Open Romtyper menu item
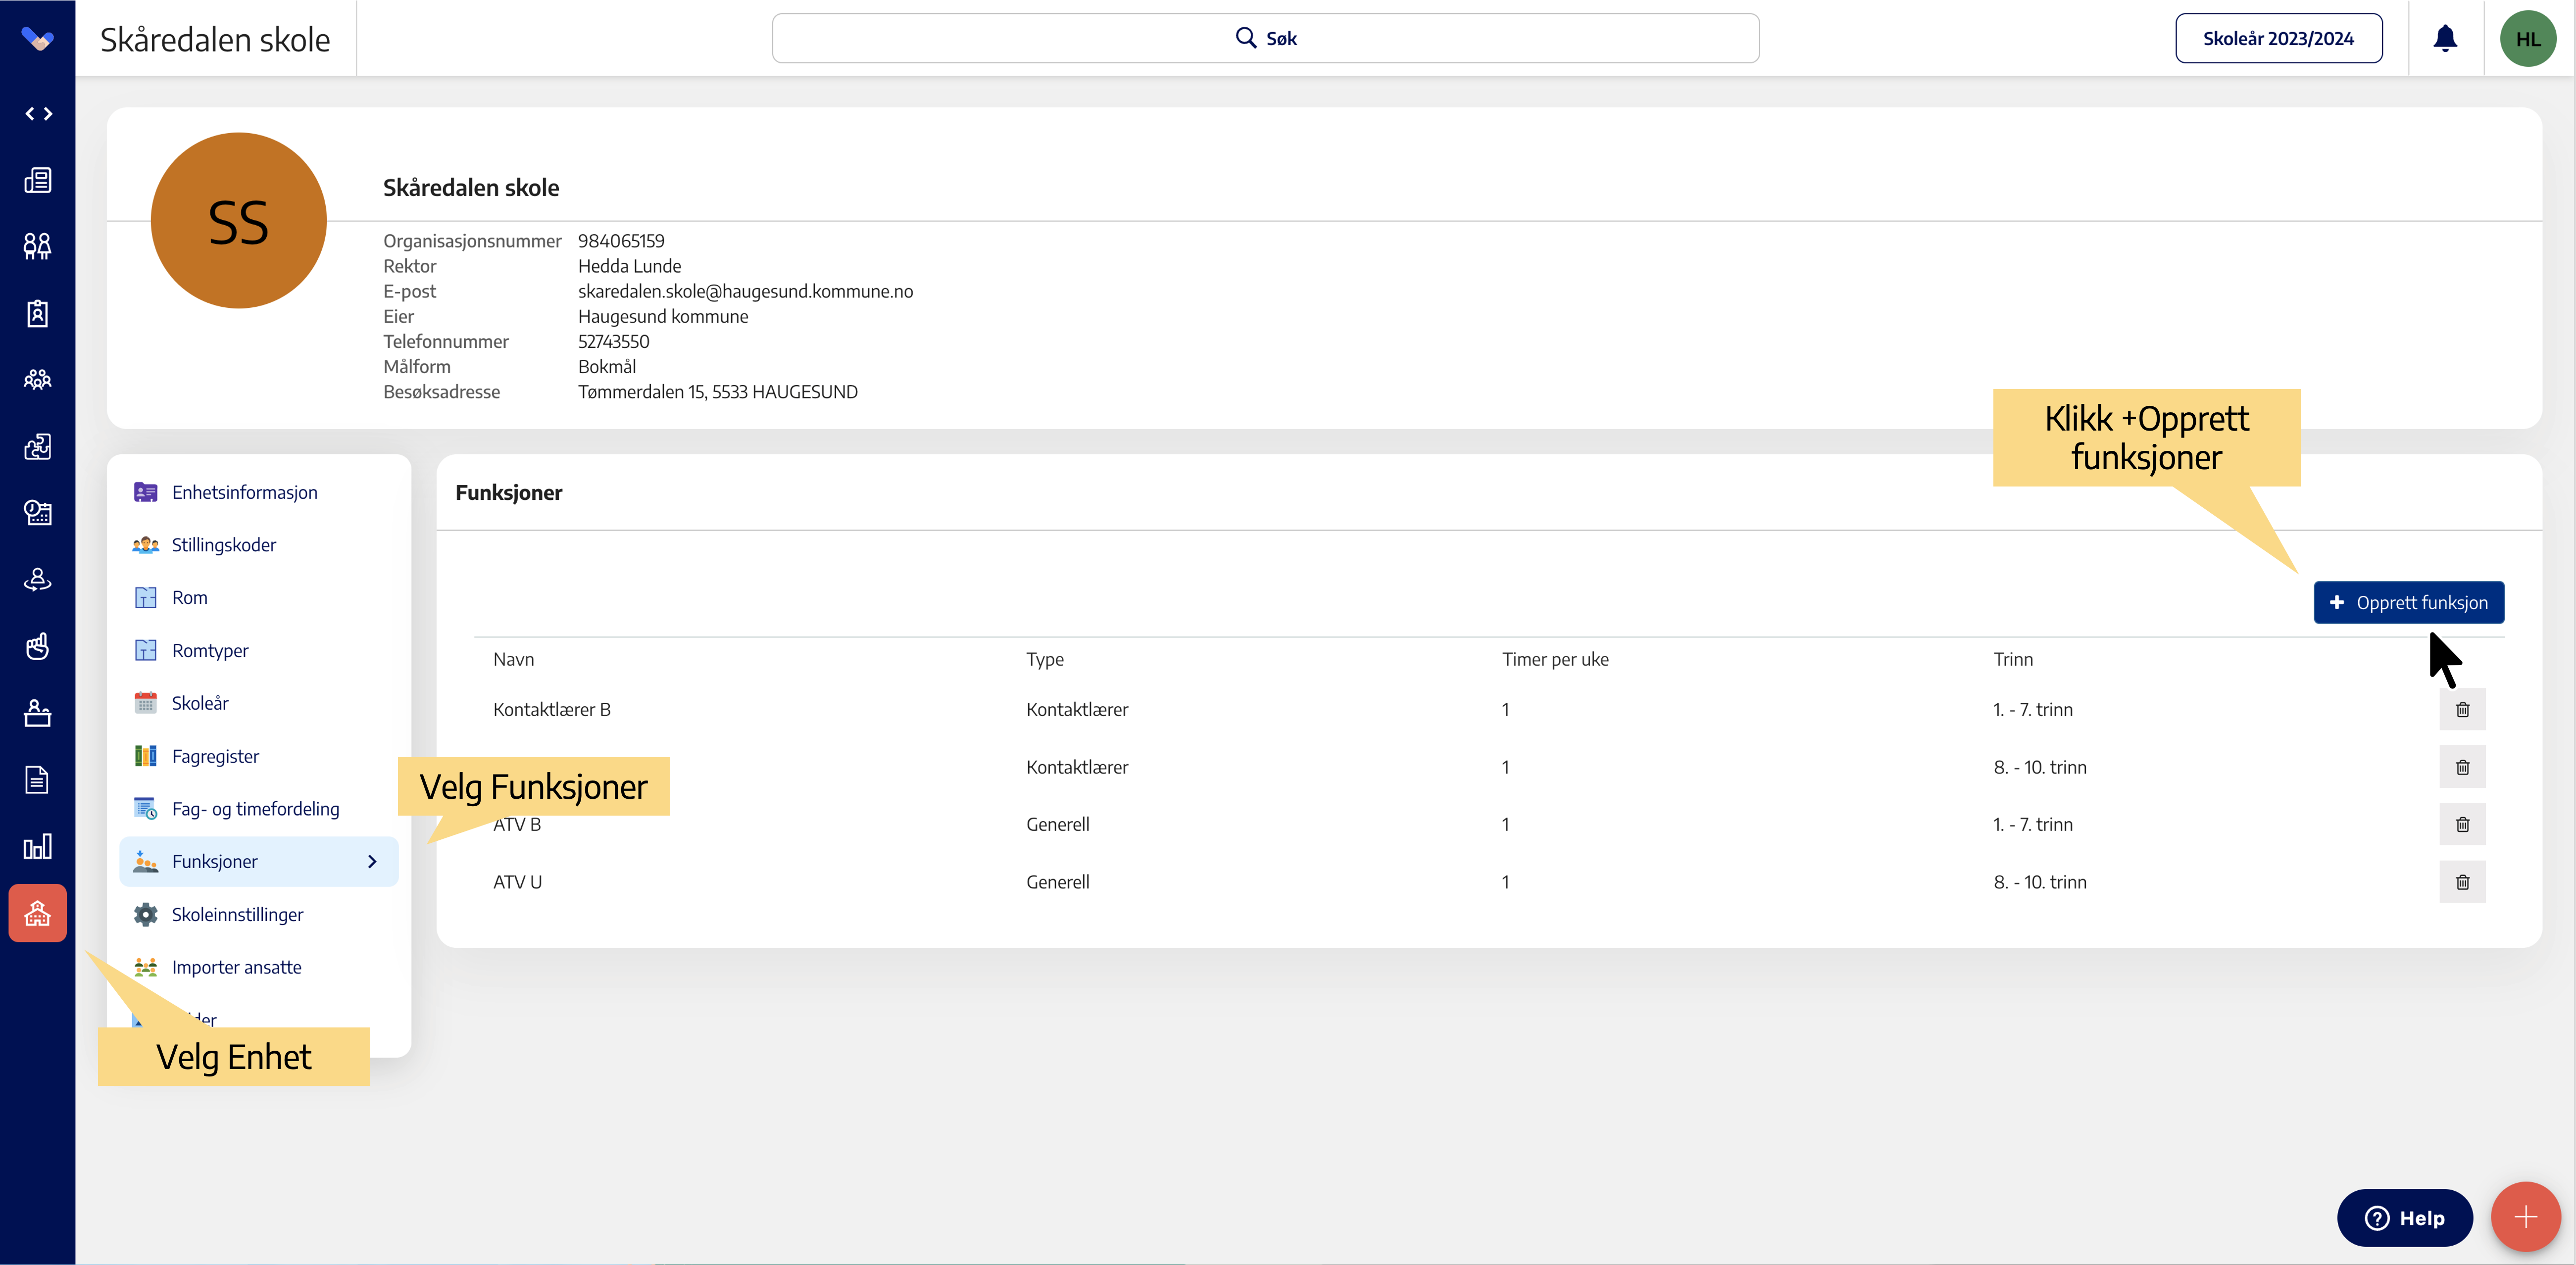This screenshot has height=1265, width=2576. [x=258, y=651]
